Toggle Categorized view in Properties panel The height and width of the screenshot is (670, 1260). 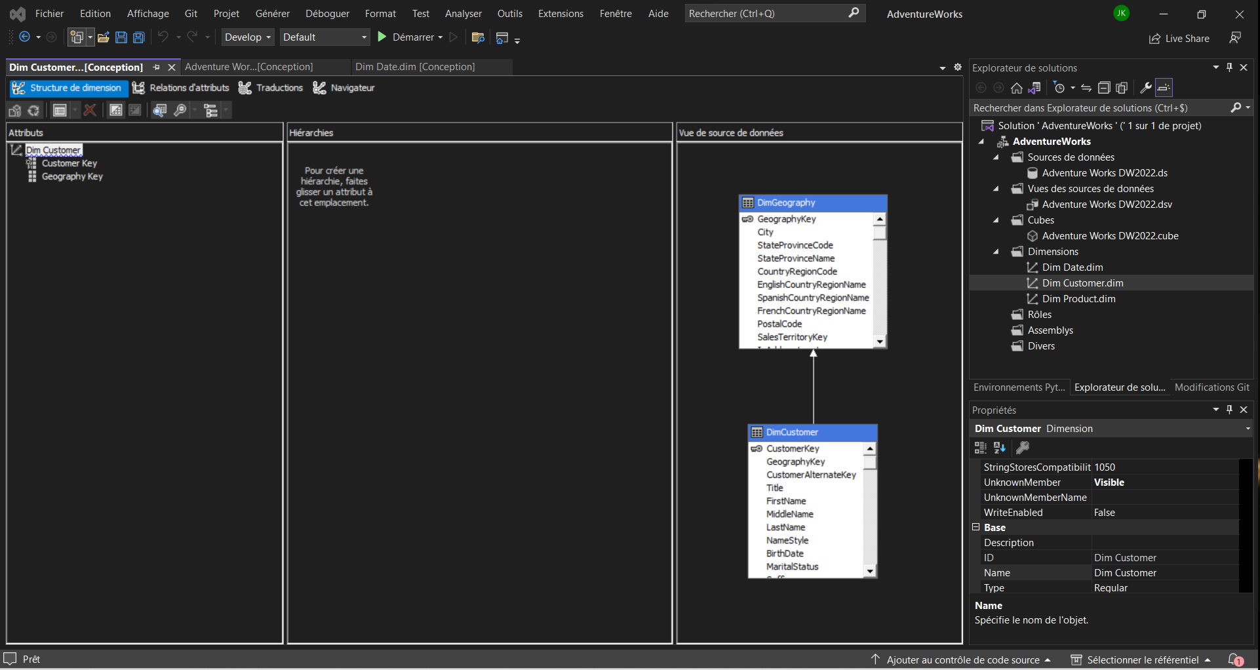pos(980,448)
